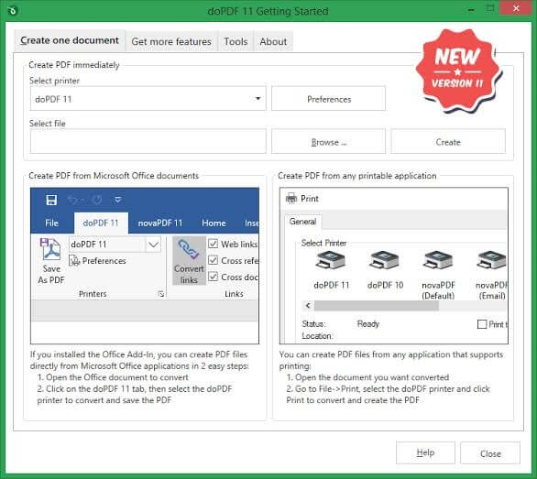This screenshot has width=537, height=479.
Task: Click the Convert links chain icon
Action: [188, 249]
